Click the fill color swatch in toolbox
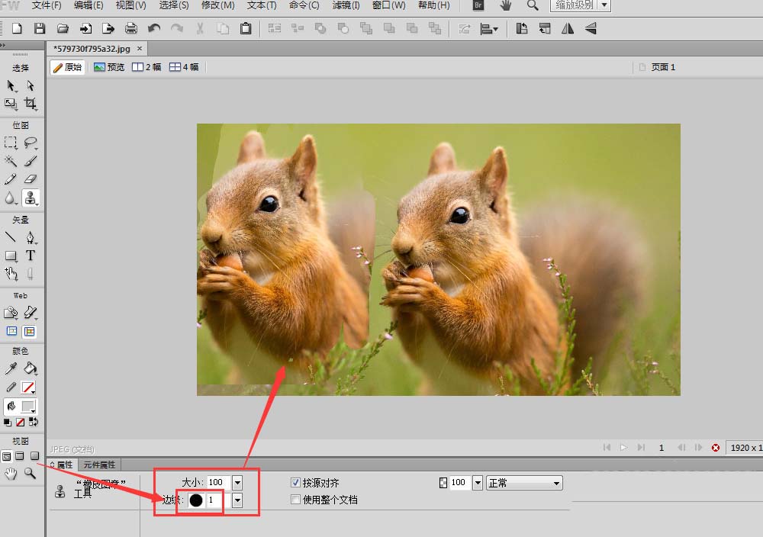 click(28, 407)
